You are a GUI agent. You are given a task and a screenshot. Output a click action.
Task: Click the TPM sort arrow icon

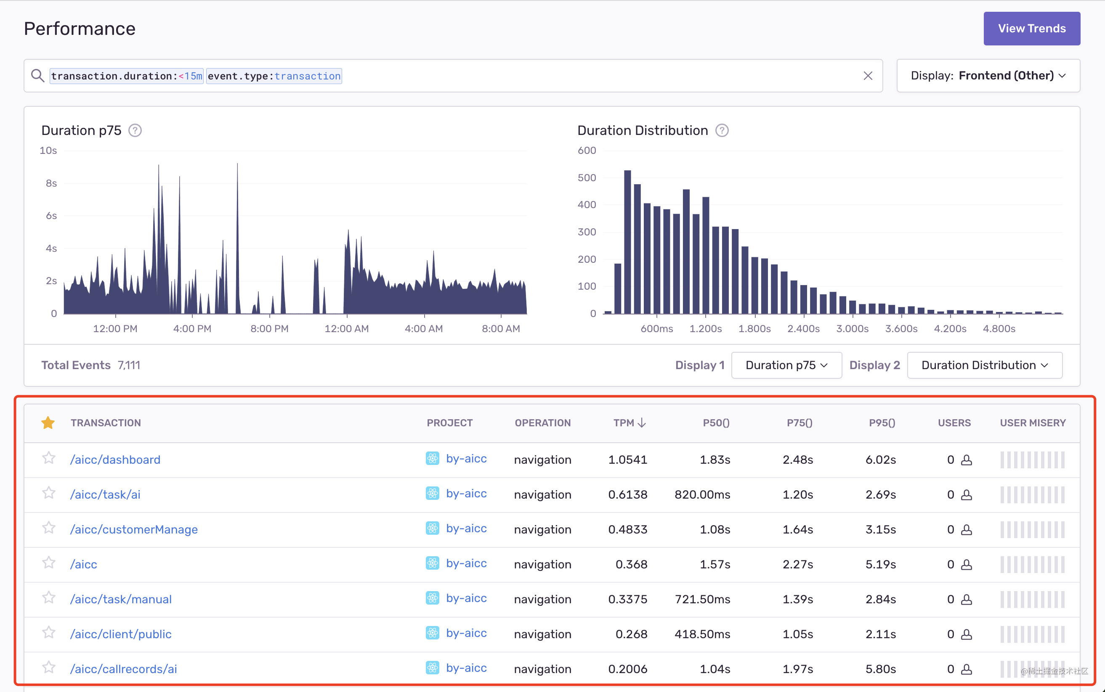(x=642, y=423)
